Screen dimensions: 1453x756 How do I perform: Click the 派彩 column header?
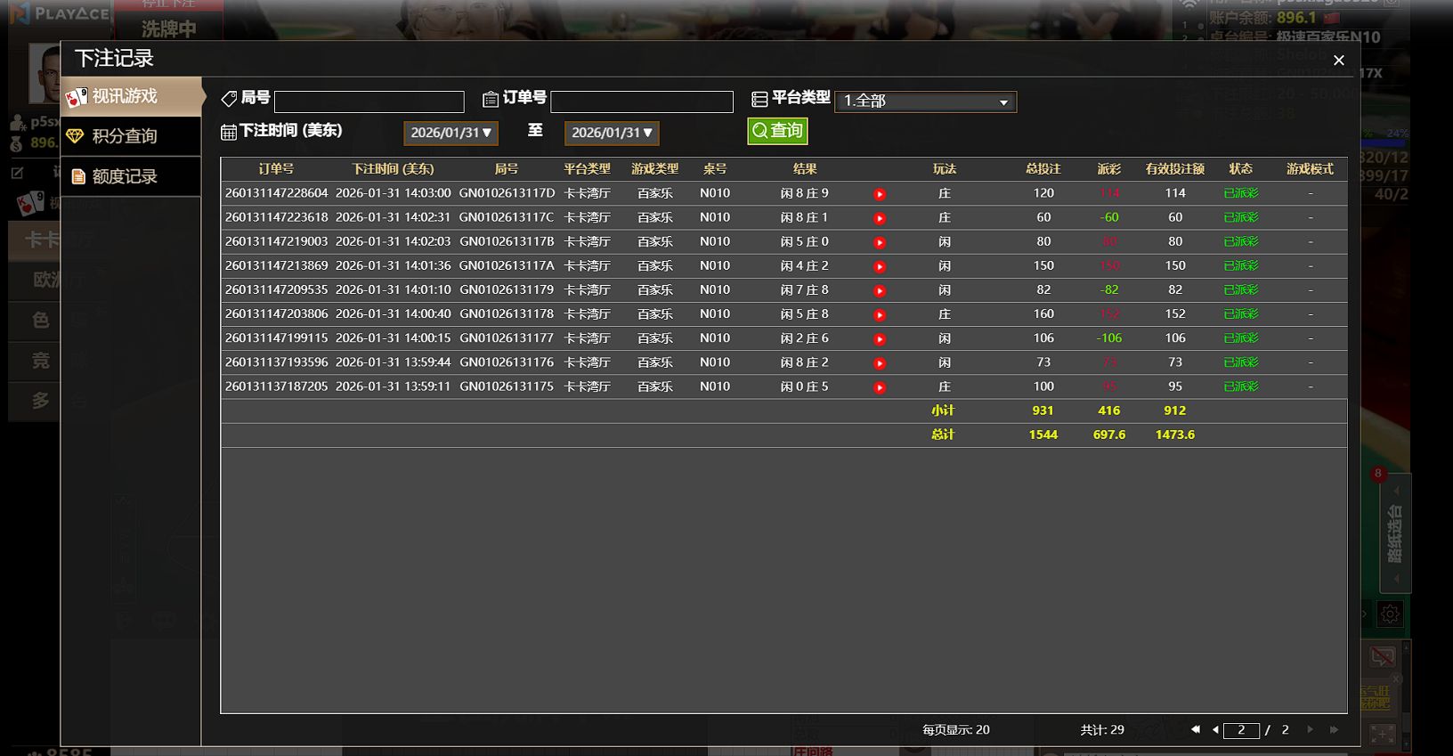[x=1108, y=169]
